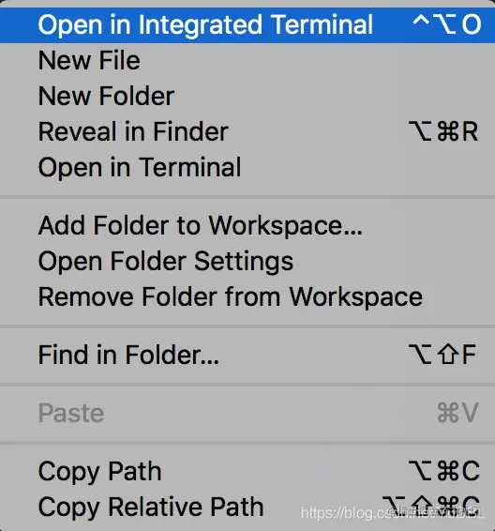Click the Control-Option-O shortcut hint
This screenshot has height=531, width=495.
pos(447,24)
